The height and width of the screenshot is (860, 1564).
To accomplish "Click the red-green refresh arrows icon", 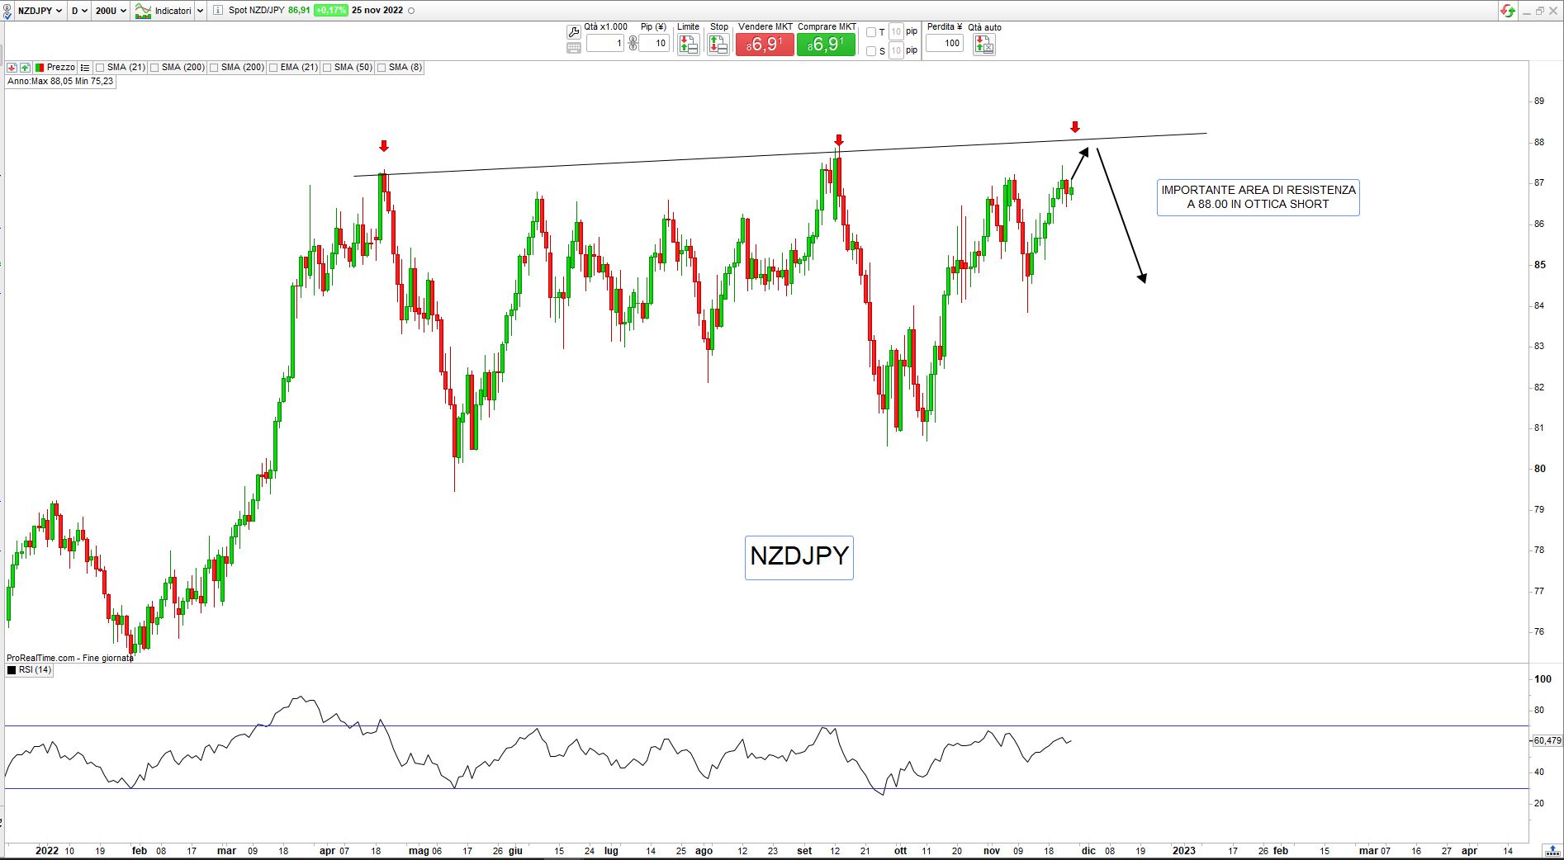I will (x=1509, y=11).
